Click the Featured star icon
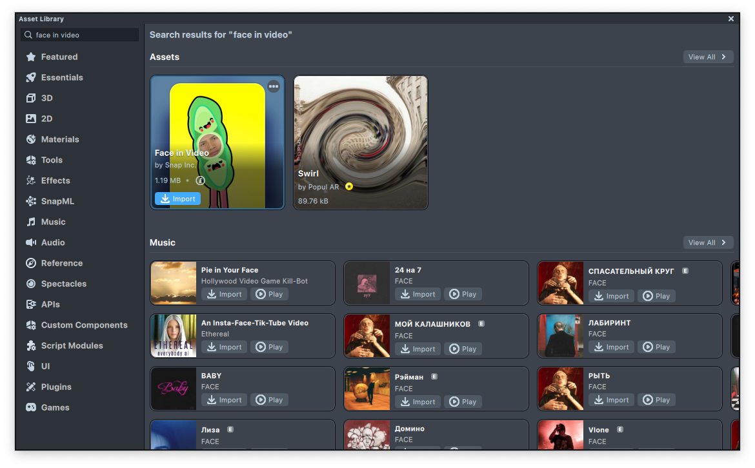Screen dimensions: 755x468 tap(30, 57)
